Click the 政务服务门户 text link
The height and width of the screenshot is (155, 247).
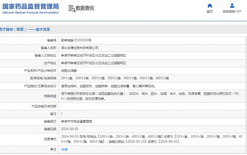(232, 12)
